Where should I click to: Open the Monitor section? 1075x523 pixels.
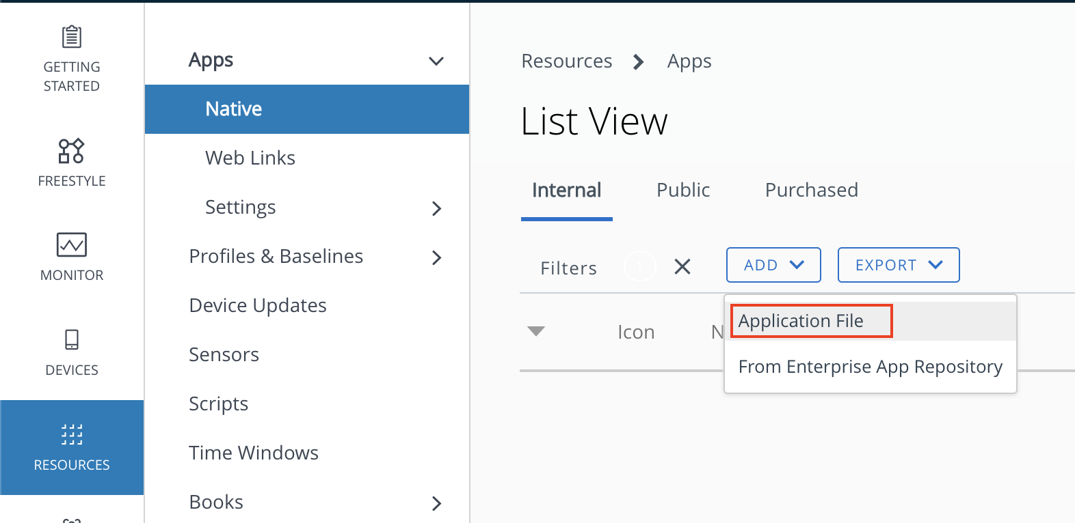pyautogui.click(x=72, y=257)
